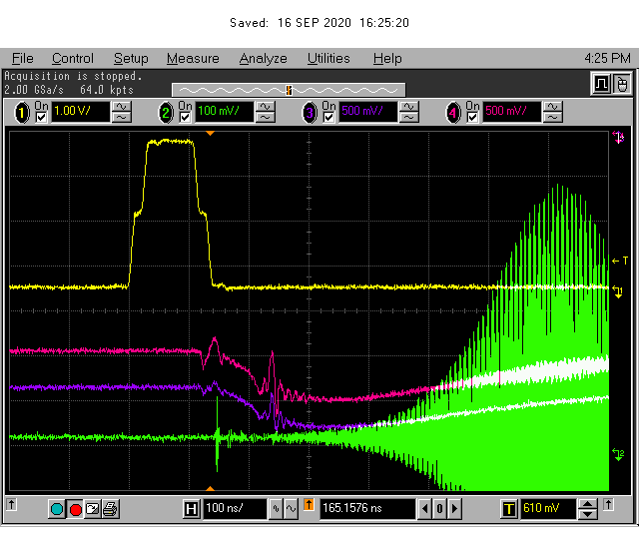Viewport: 639px width, 543px height.
Task: Lower trigger level with the down stepper
Action: point(588,514)
